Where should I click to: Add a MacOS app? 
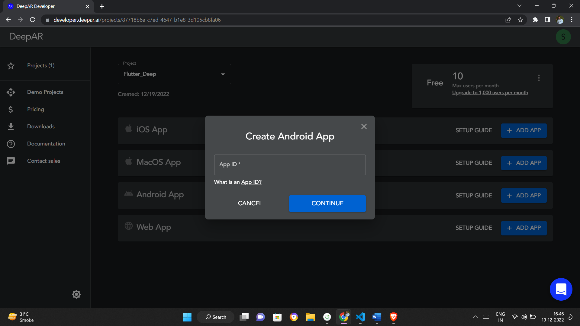coord(524,163)
